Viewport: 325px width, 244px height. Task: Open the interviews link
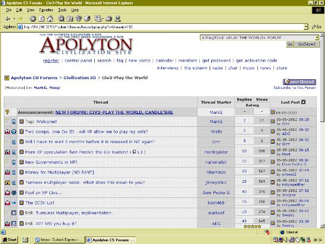click(x=168, y=68)
